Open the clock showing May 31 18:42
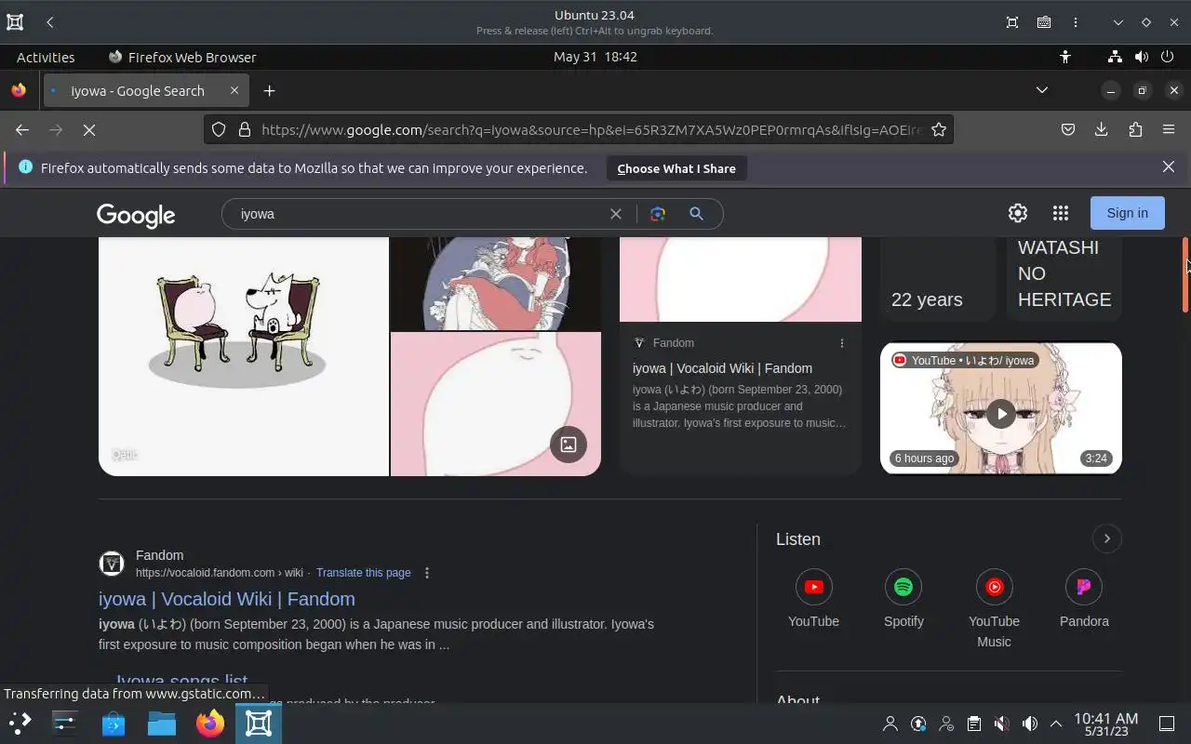 tap(595, 57)
